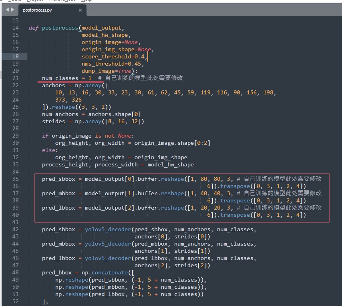Image resolution: width=342 pixels, height=306 pixels.
Task: Click reshape((3, 3, 2)) on line 25
Action: [81, 107]
